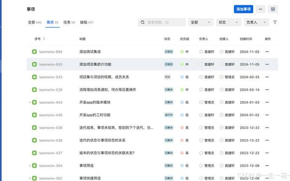The width and height of the screenshot is (290, 181).
Task: Open the row actions ellipsis for teamwire-528
Action: [x=267, y=90]
